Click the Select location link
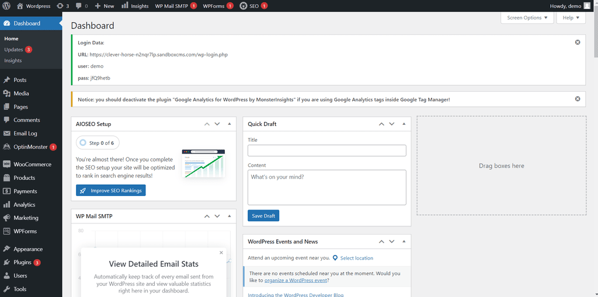 (x=357, y=258)
